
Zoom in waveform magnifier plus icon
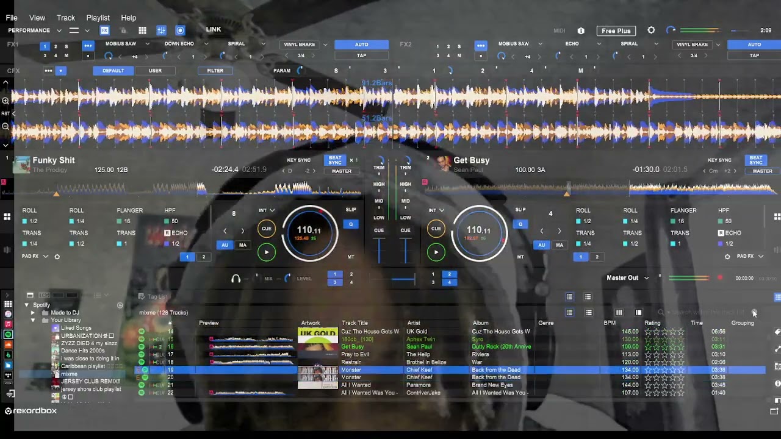pyautogui.click(x=5, y=101)
